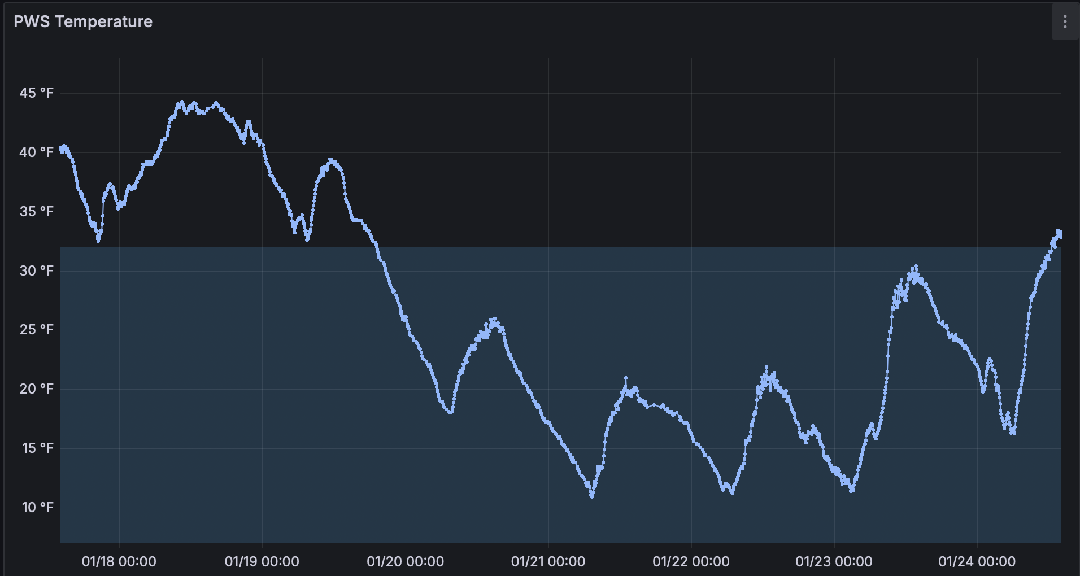Image resolution: width=1080 pixels, height=576 pixels.
Task: Open the panel menu three-dot icon
Action: [x=1065, y=21]
